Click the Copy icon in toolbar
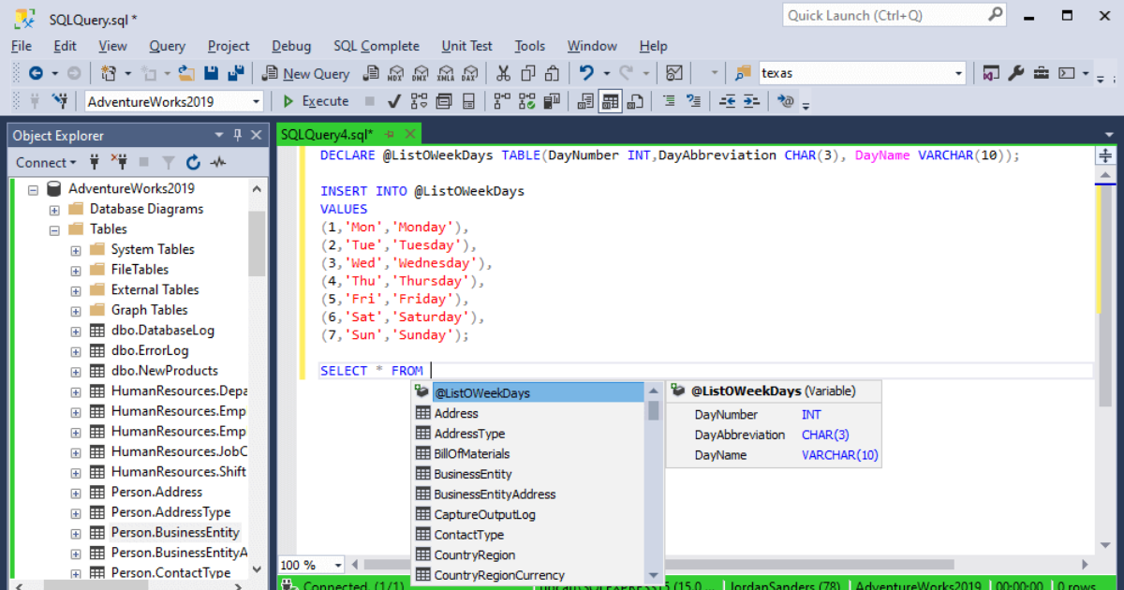1124x590 pixels. [x=528, y=73]
